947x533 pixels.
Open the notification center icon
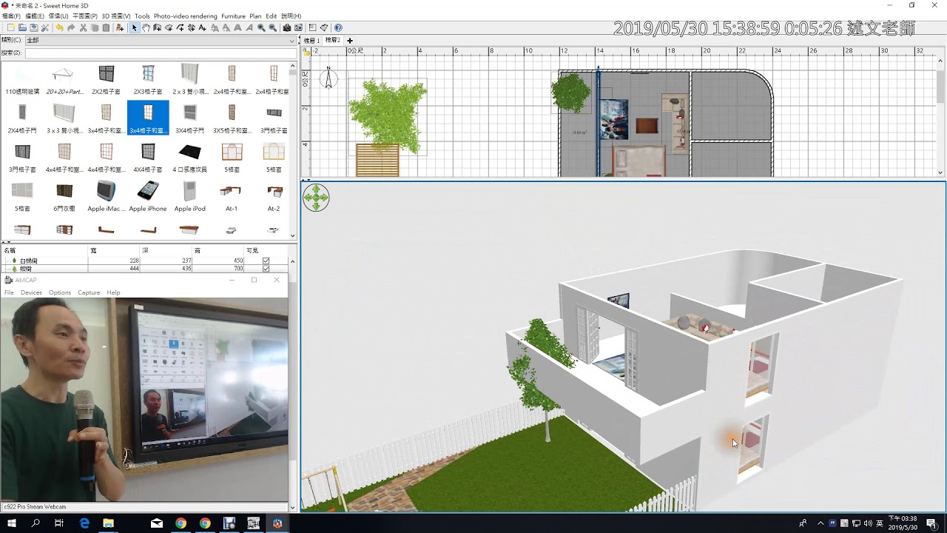(x=931, y=523)
